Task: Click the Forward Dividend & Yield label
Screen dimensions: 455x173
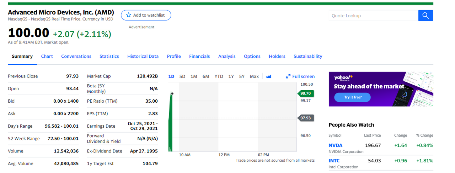Action: click(104, 138)
